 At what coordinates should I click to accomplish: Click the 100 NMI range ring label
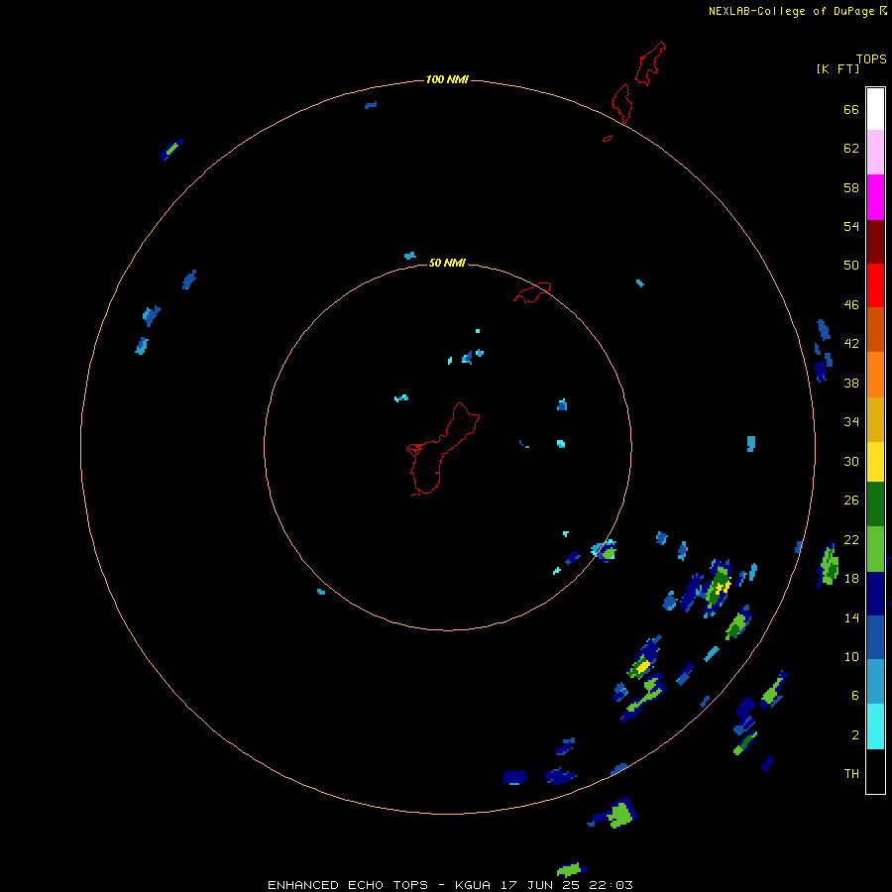coord(447,79)
